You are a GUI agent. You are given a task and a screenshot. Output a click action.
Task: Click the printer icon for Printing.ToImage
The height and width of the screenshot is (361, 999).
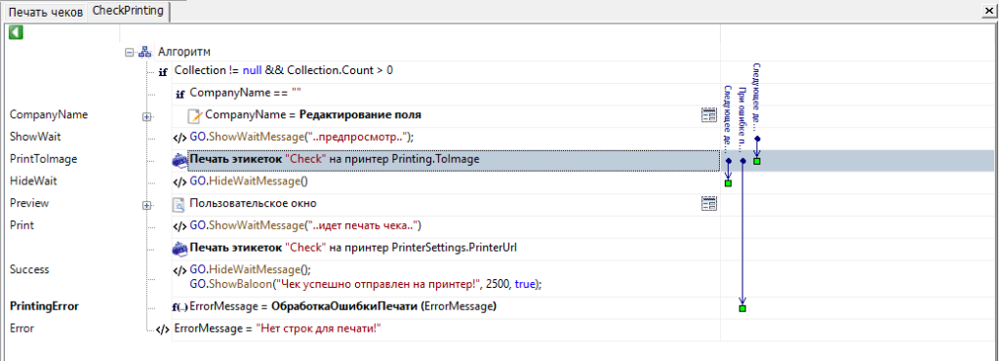tap(180, 160)
